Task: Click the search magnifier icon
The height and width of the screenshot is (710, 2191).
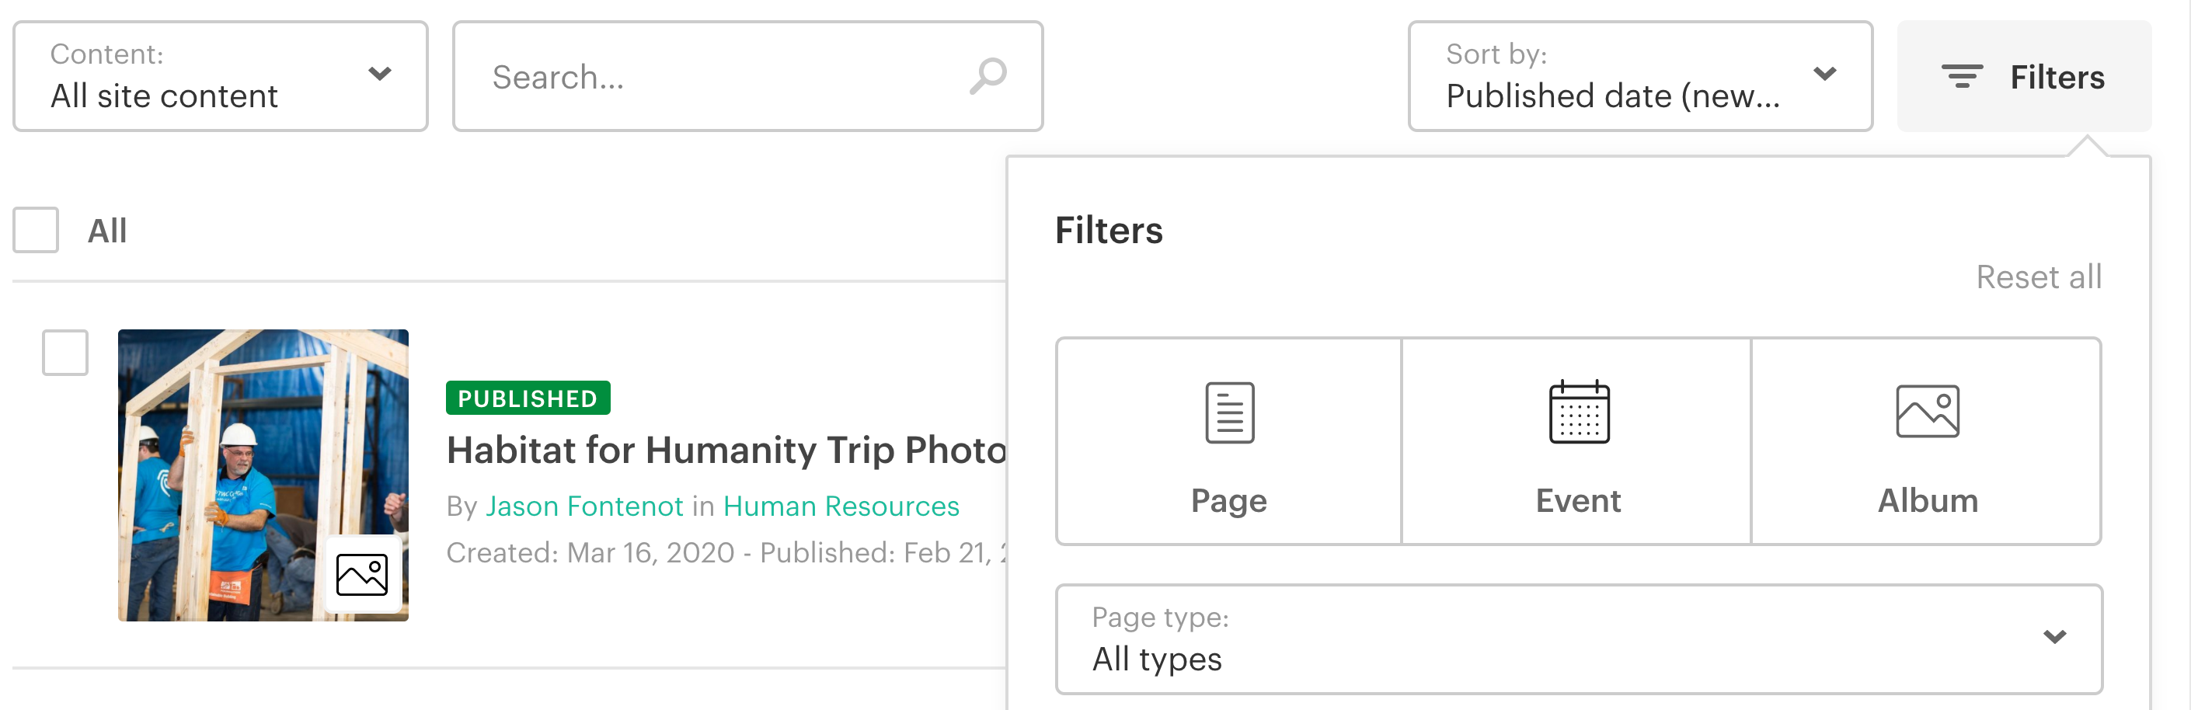Action: click(x=988, y=77)
